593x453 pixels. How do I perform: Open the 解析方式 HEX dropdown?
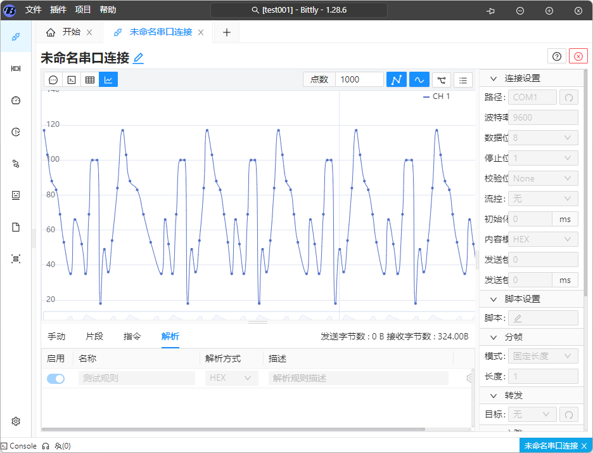point(231,378)
